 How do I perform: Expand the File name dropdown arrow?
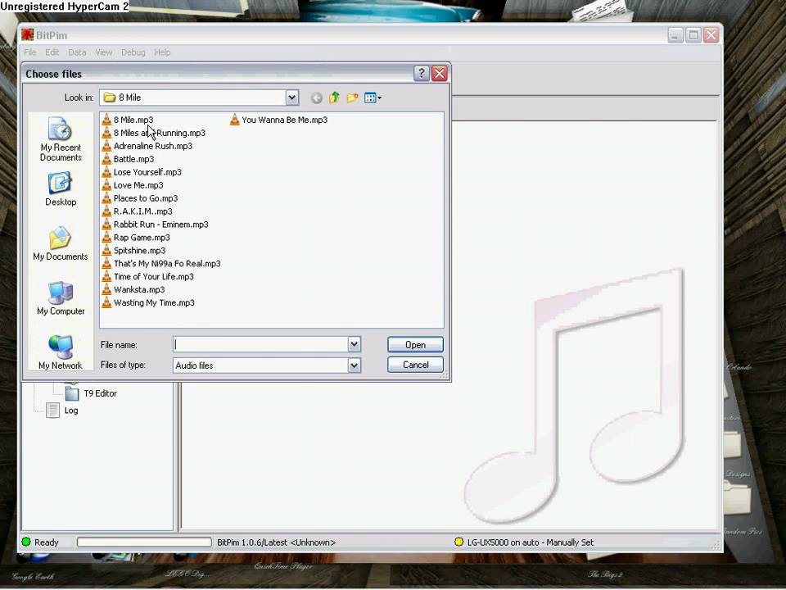tap(355, 345)
